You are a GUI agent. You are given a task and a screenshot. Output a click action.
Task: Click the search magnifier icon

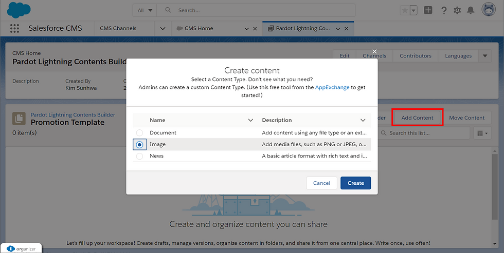[168, 10]
